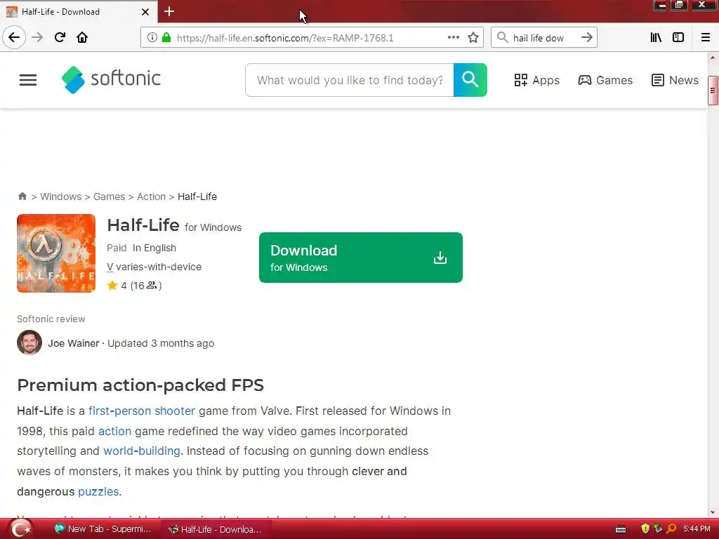
Task: Toggle the browser sidebar view
Action: click(x=678, y=38)
